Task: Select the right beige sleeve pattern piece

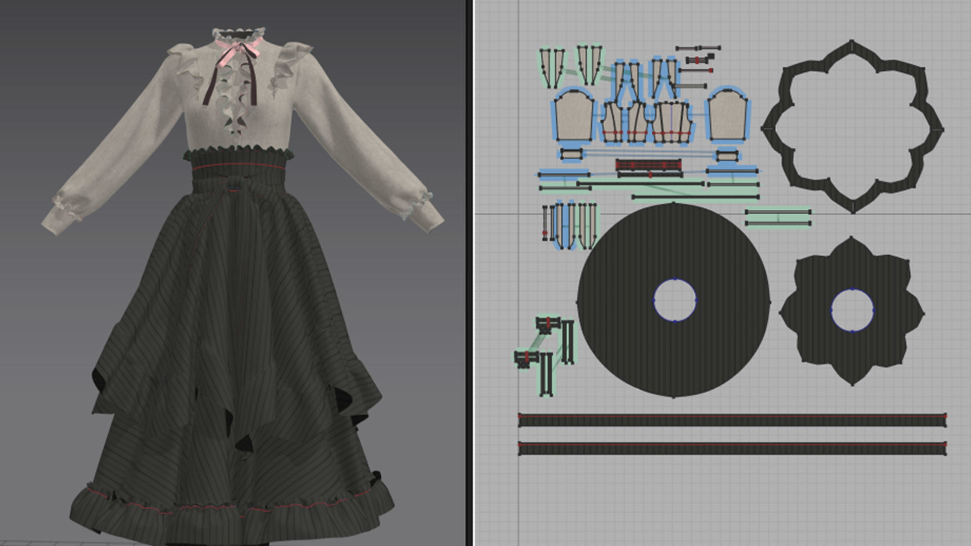Action: [727, 114]
